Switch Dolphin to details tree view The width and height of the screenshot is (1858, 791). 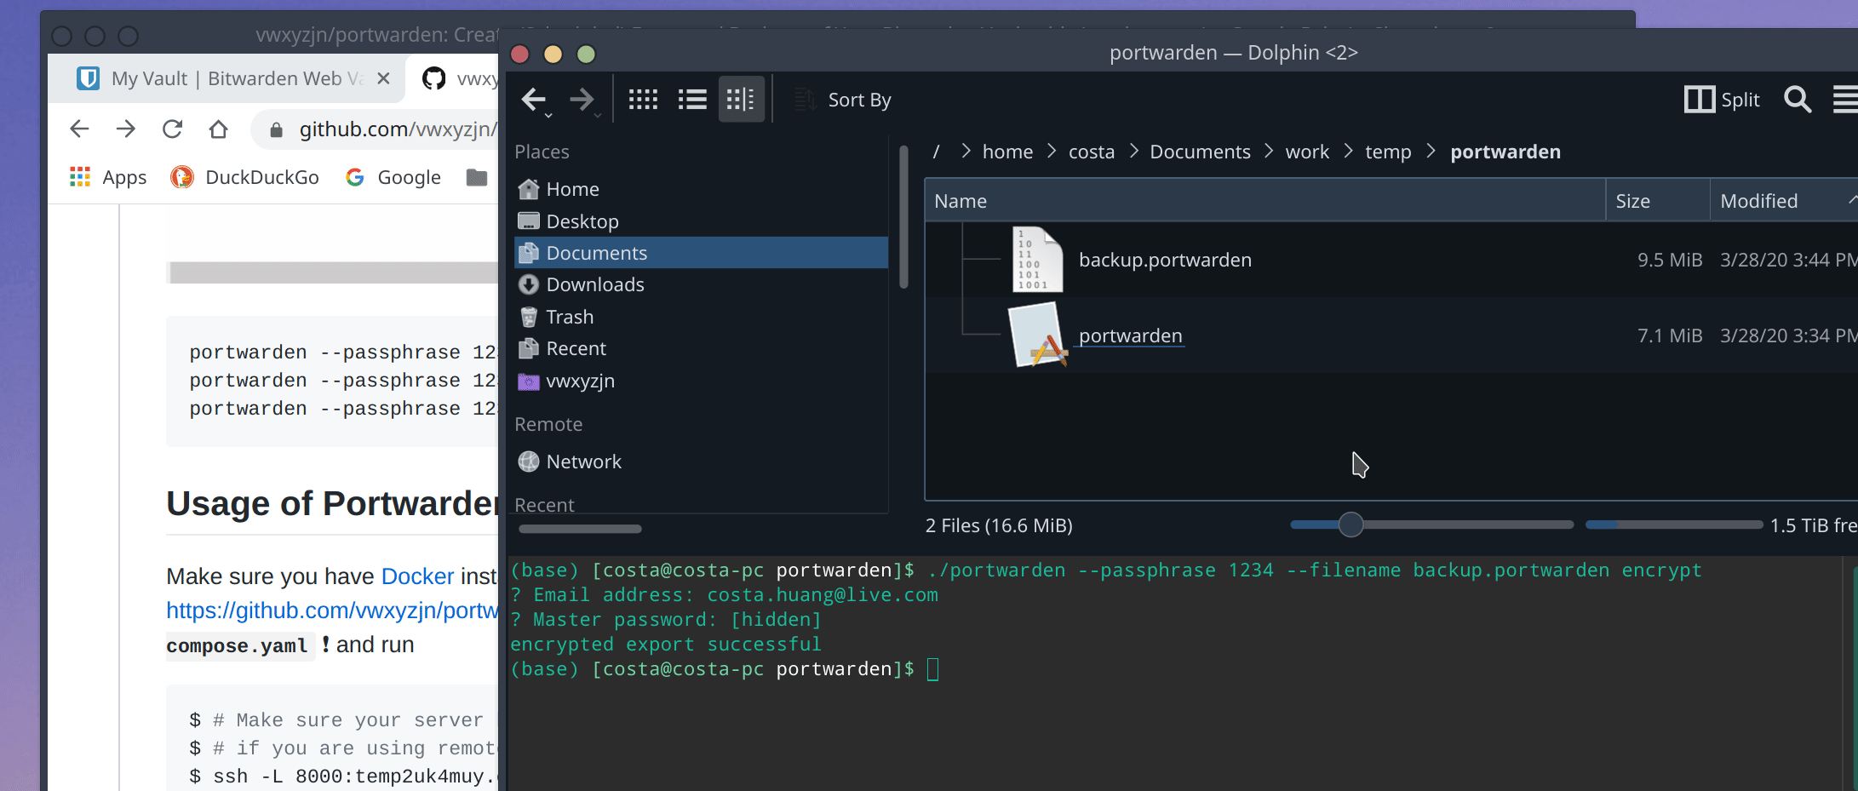(742, 100)
